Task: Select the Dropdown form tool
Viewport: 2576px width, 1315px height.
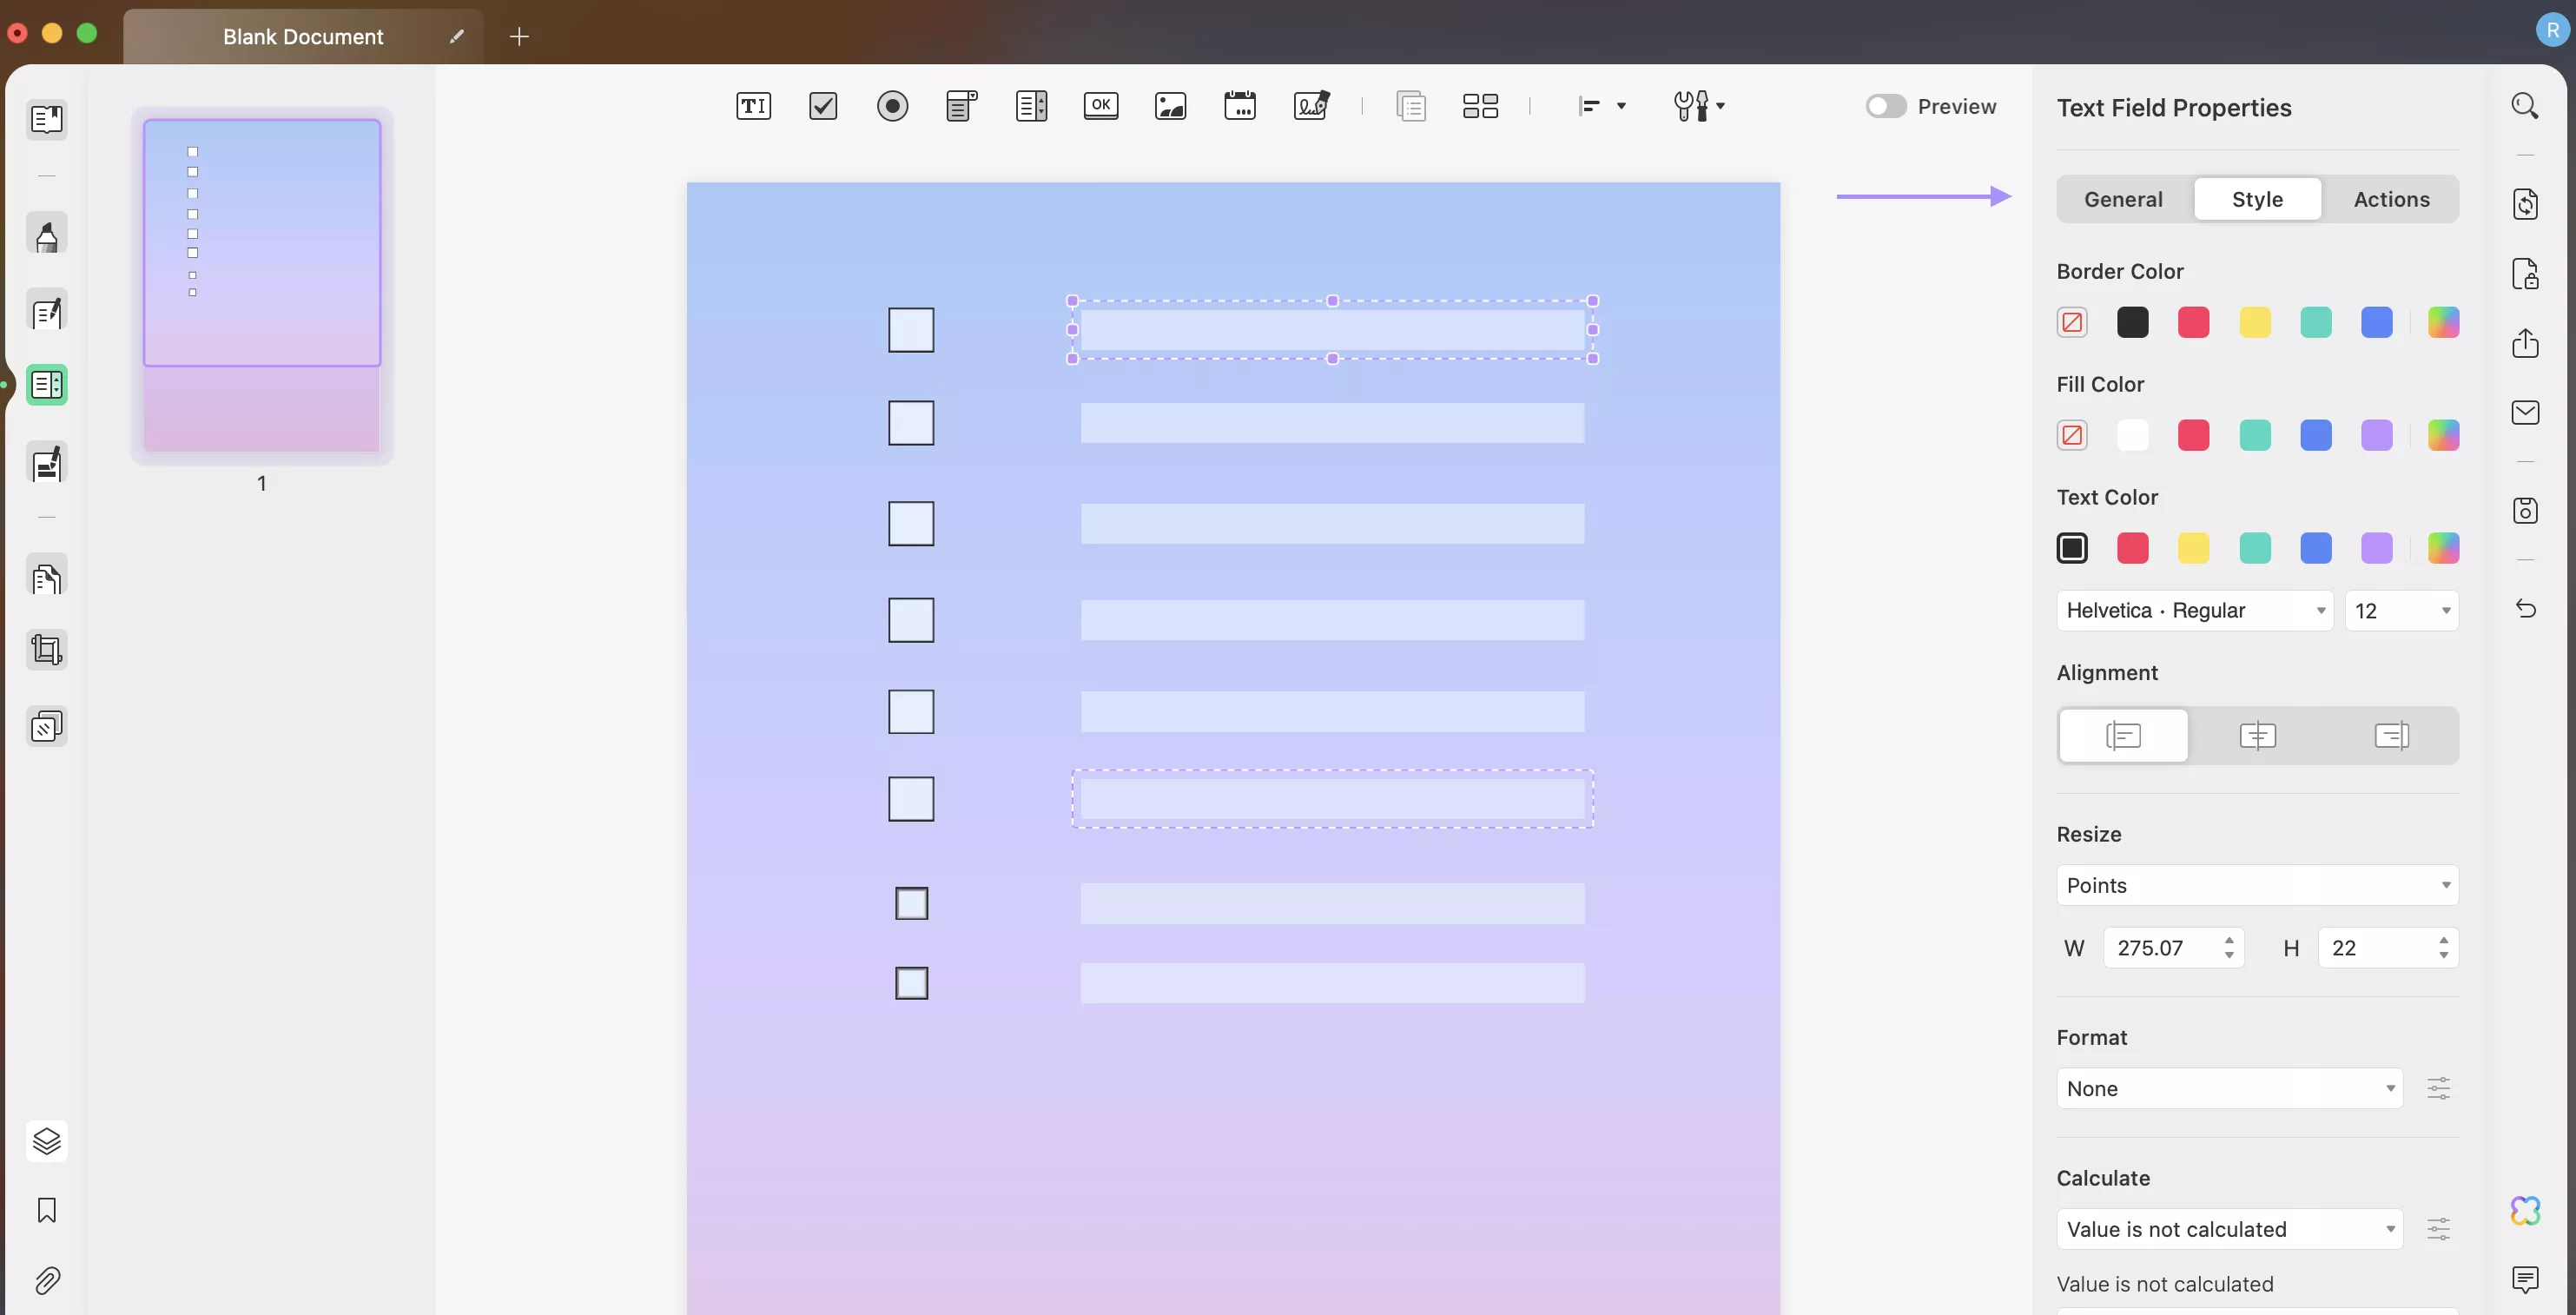Action: [961, 106]
